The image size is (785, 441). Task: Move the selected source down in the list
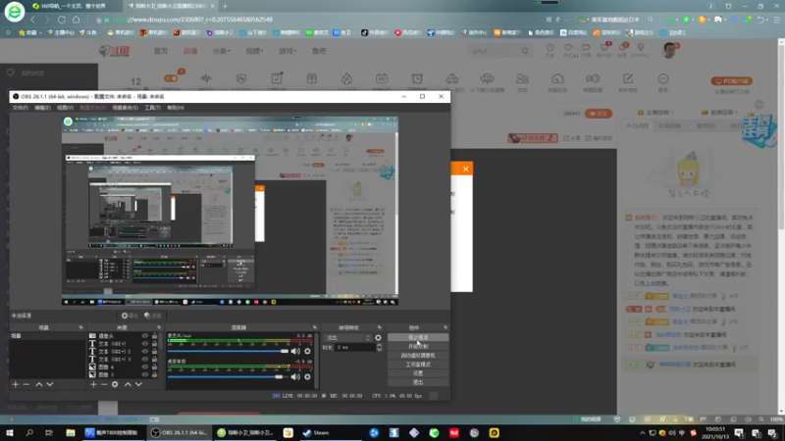tap(138, 384)
